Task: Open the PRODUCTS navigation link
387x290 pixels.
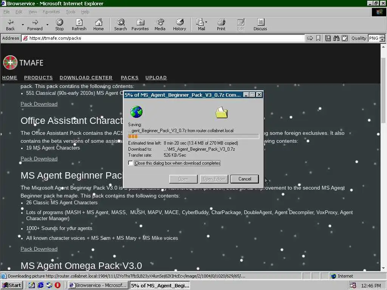Action: tap(38, 78)
